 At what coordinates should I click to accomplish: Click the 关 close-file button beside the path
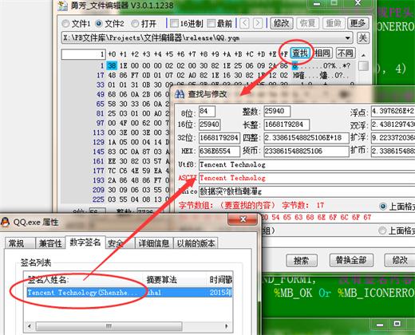[363, 37]
